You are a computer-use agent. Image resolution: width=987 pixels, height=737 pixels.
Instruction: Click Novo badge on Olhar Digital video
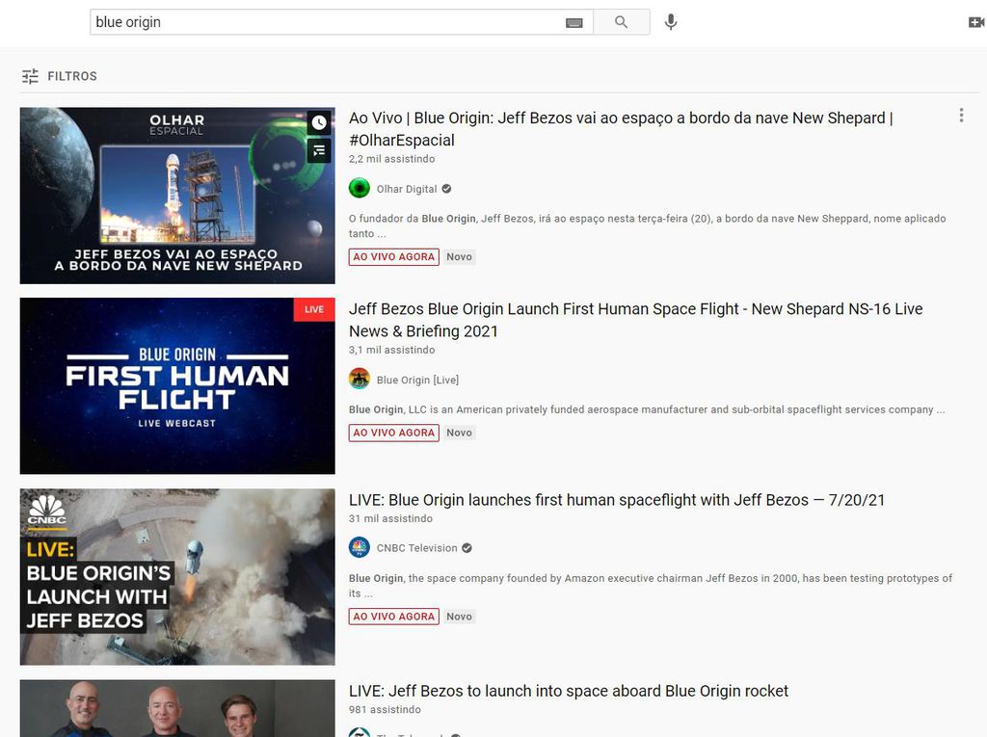[x=459, y=257]
